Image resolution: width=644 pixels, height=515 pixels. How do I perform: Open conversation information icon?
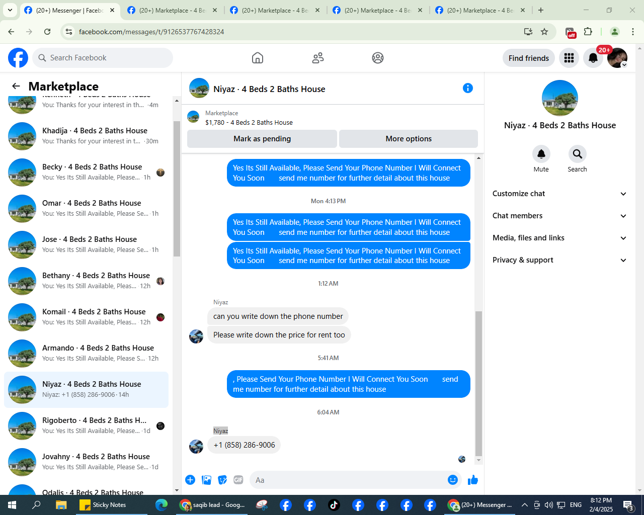tap(468, 88)
